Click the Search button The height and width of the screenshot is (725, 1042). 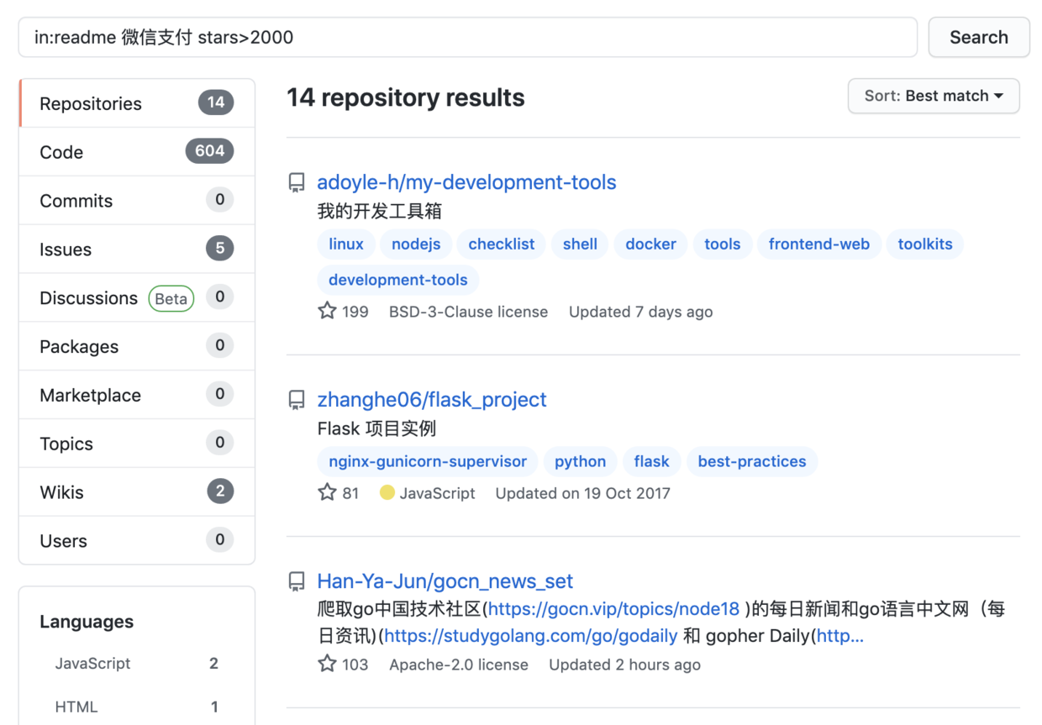pos(979,37)
